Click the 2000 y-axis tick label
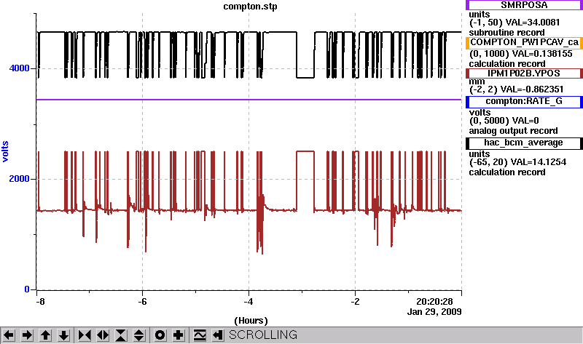This screenshot has width=583, height=344. 20,179
